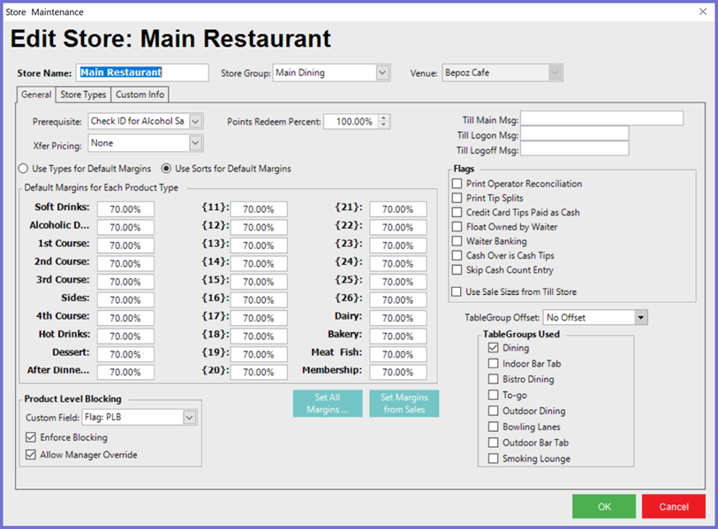Switch to the Store Types tab
This screenshot has width=718, height=529.
click(83, 94)
